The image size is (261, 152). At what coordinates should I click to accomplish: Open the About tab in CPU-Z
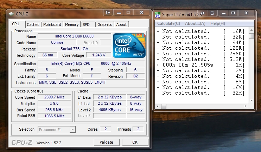tap(121, 25)
